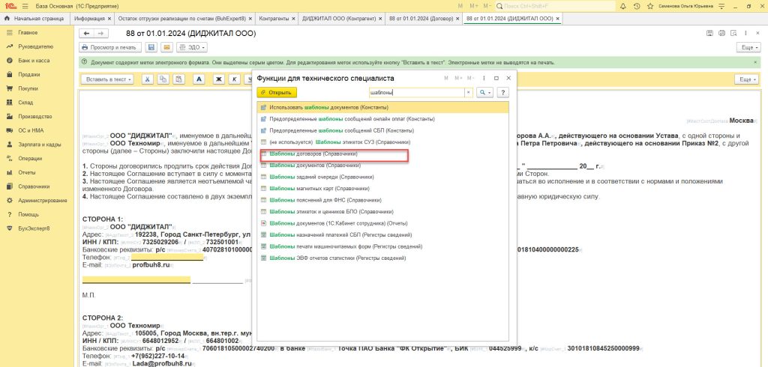Viewport: 768px width, 367px height.
Task: Select 'Шаблоны заданий очереди (Справочники)'
Action: (x=383, y=177)
